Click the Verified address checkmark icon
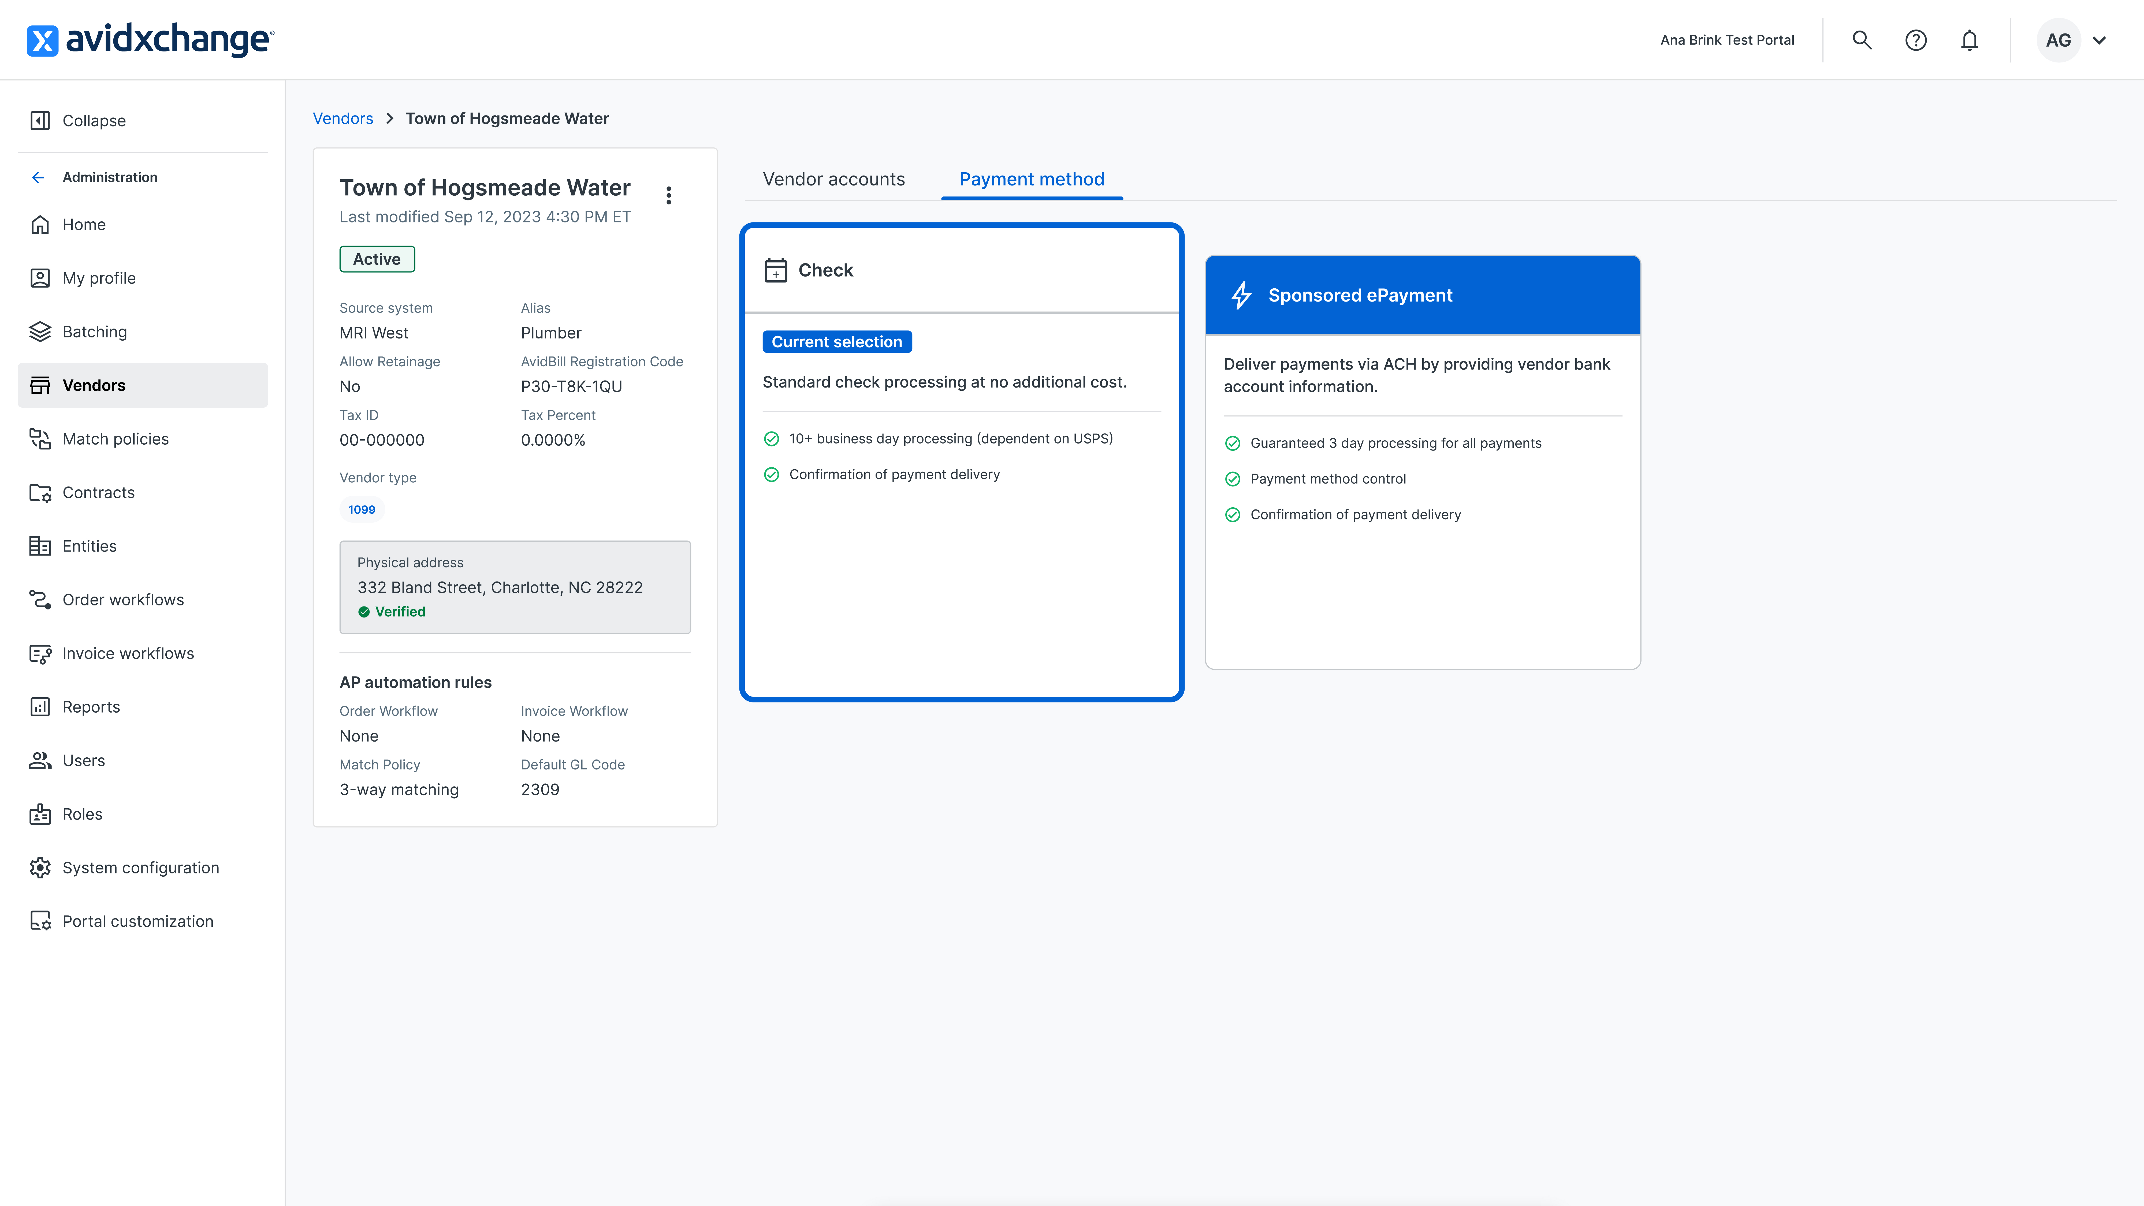 point(364,612)
